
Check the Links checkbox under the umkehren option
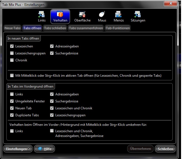point(12,131)
